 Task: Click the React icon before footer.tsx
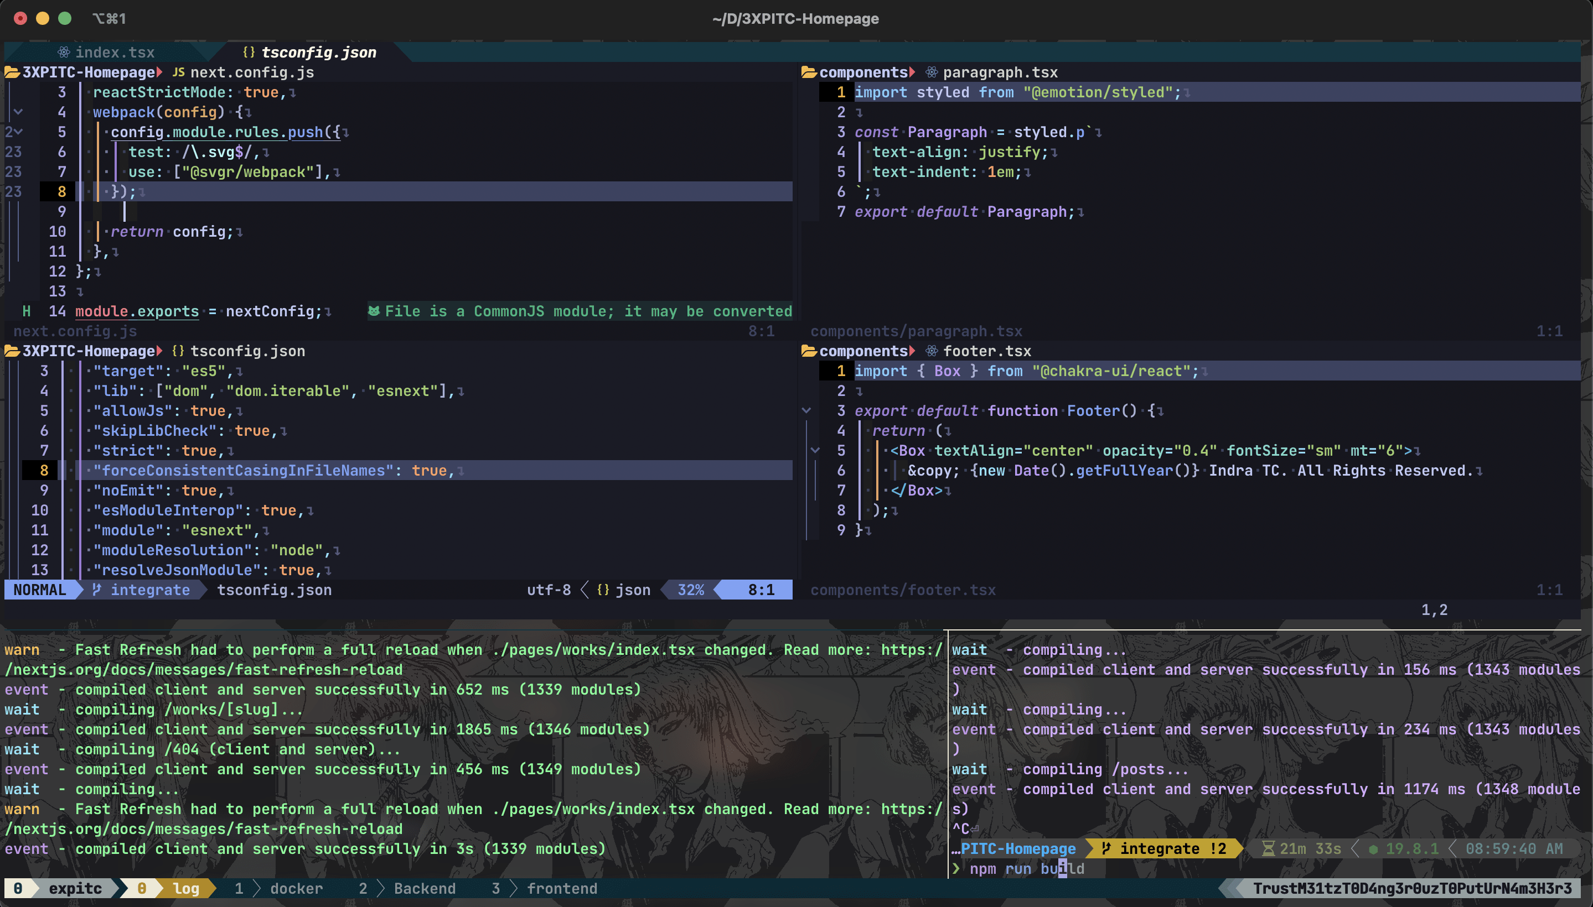932,351
